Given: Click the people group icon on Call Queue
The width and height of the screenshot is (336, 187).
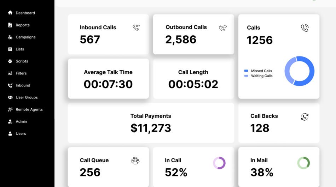Looking at the screenshot, I should pyautogui.click(x=135, y=161).
